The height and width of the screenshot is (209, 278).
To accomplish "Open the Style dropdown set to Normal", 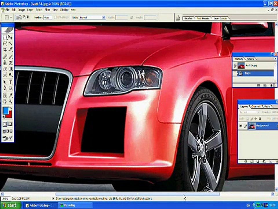I will pos(92,17).
